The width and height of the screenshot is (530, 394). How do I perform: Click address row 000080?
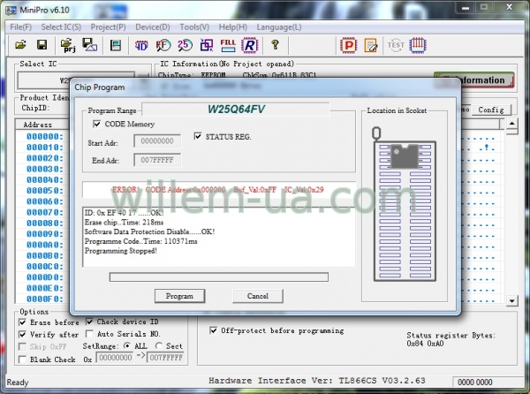(x=45, y=223)
